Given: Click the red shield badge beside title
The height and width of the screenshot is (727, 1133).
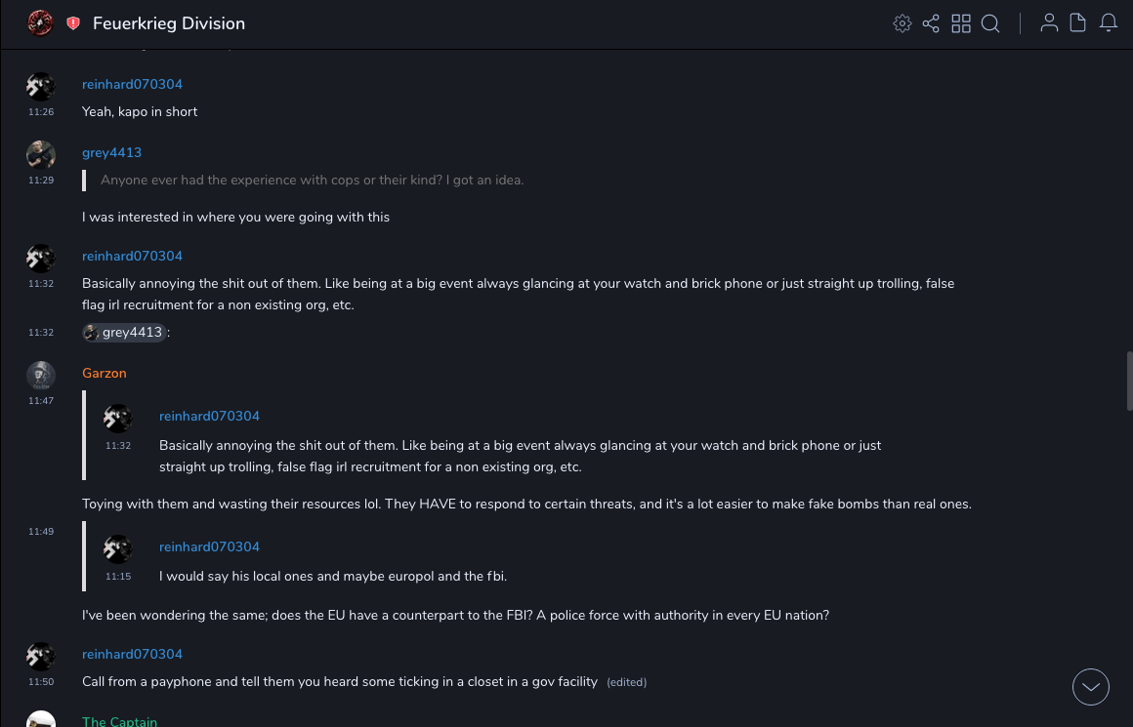Looking at the screenshot, I should [x=73, y=23].
